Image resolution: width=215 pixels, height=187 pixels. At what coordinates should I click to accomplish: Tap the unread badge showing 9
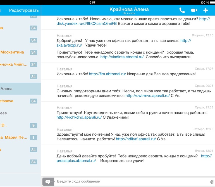click(x=33, y=125)
